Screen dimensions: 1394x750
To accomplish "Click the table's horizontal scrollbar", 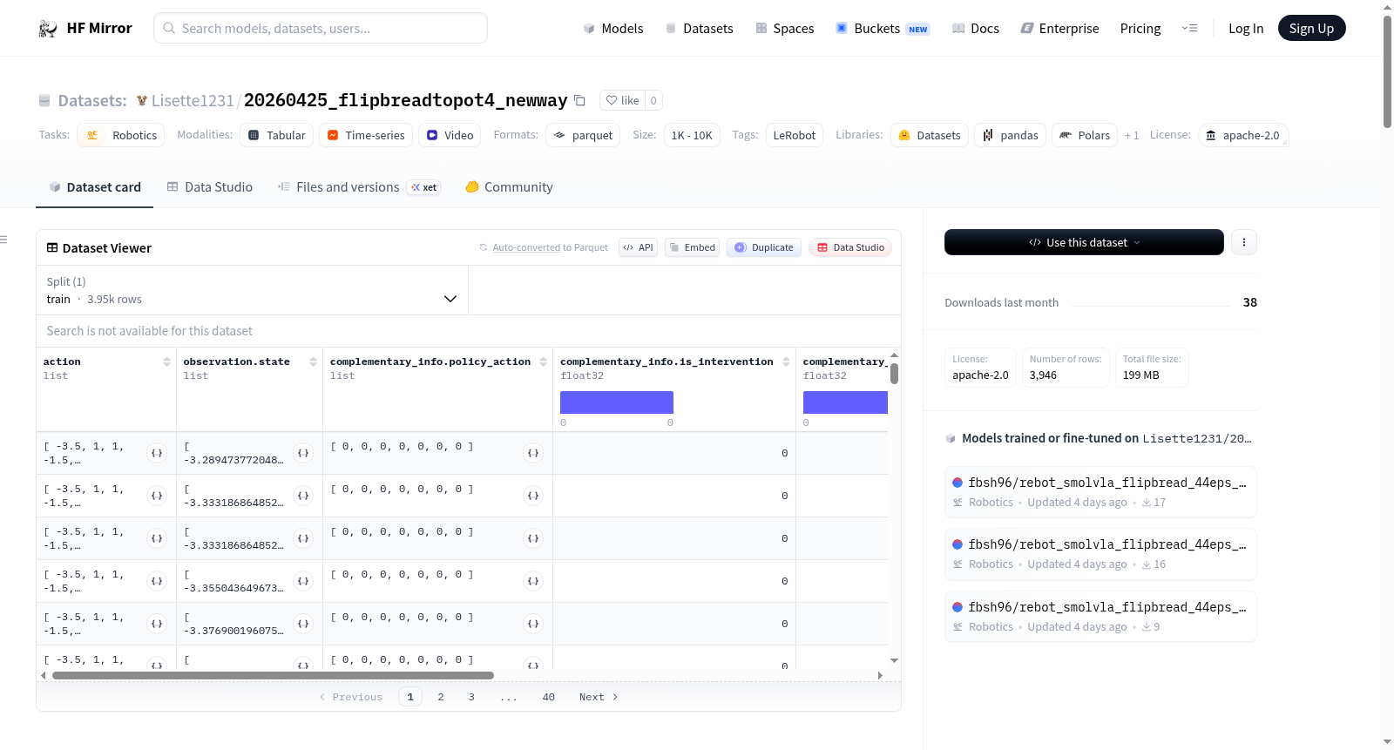I will point(273,675).
